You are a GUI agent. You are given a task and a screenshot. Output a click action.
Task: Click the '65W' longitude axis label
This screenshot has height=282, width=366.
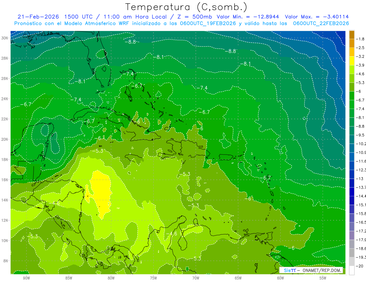point(238,278)
